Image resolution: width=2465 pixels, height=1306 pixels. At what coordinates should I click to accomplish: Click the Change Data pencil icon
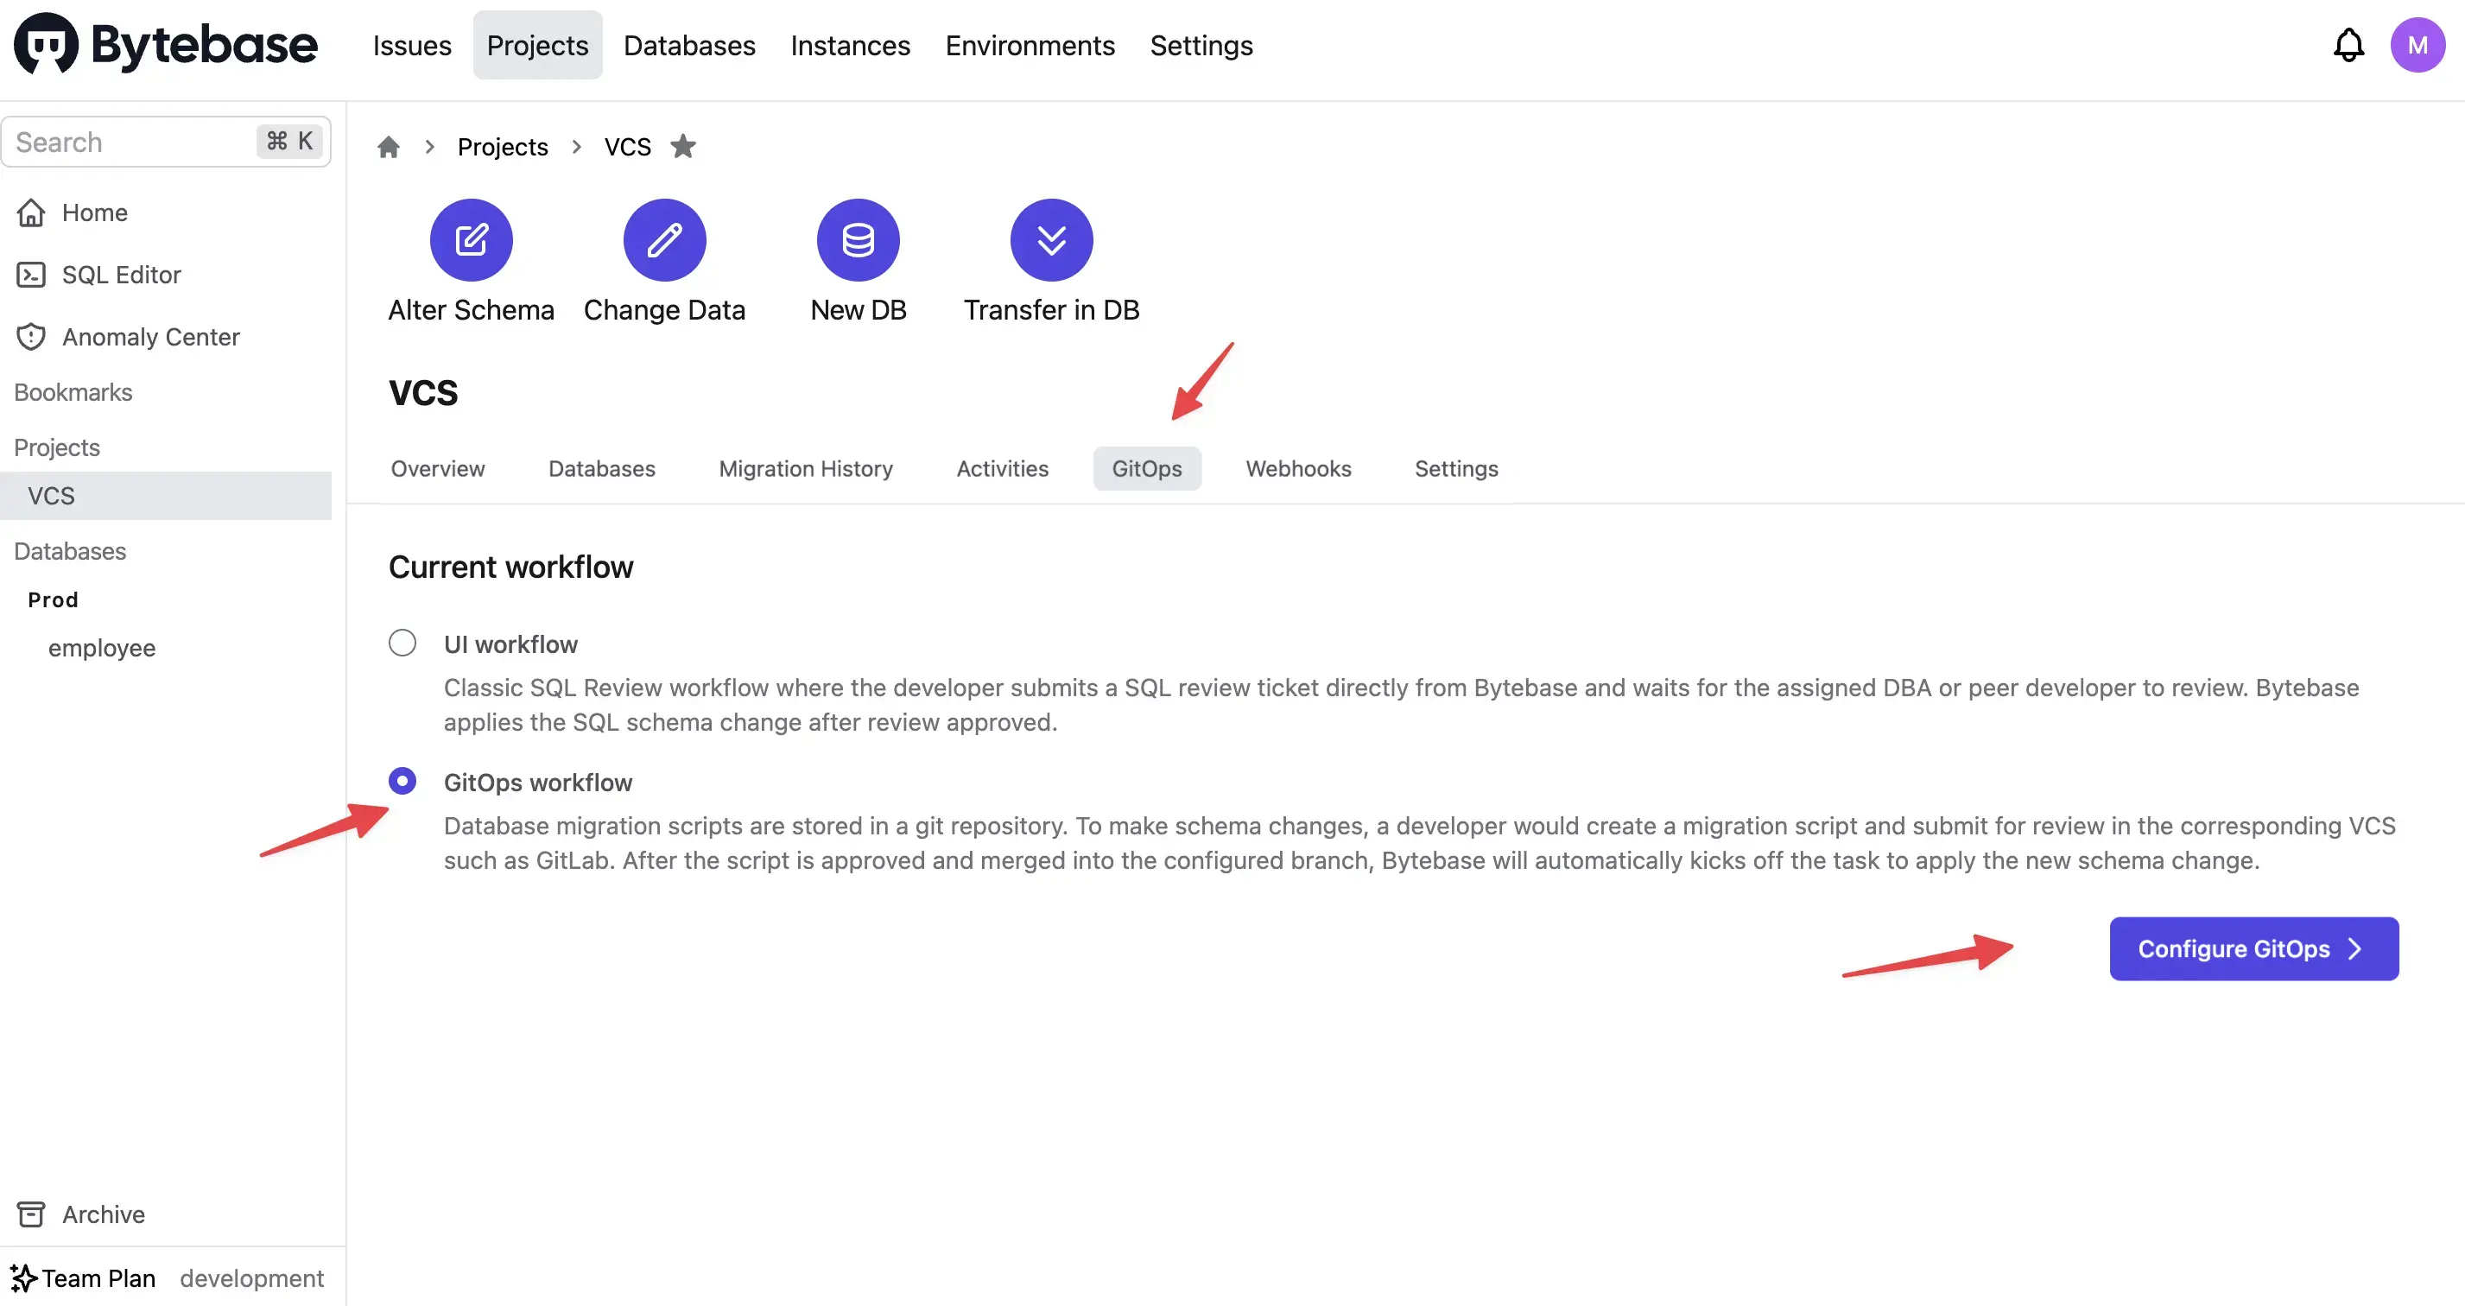click(664, 240)
